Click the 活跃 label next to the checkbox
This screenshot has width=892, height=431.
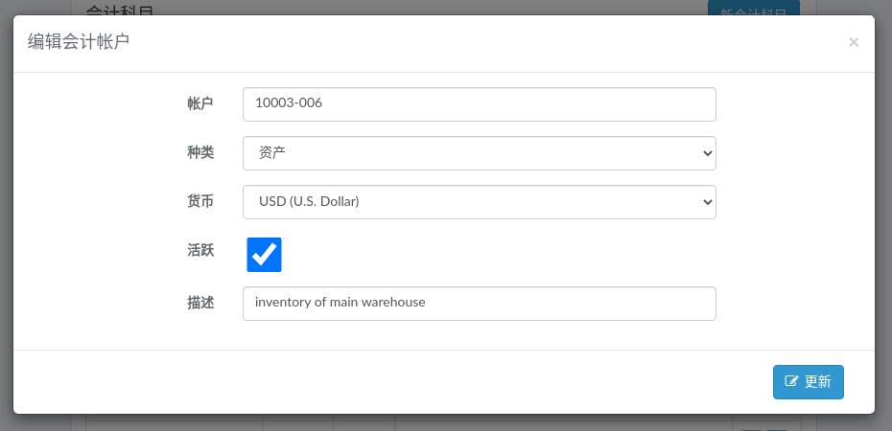200,250
